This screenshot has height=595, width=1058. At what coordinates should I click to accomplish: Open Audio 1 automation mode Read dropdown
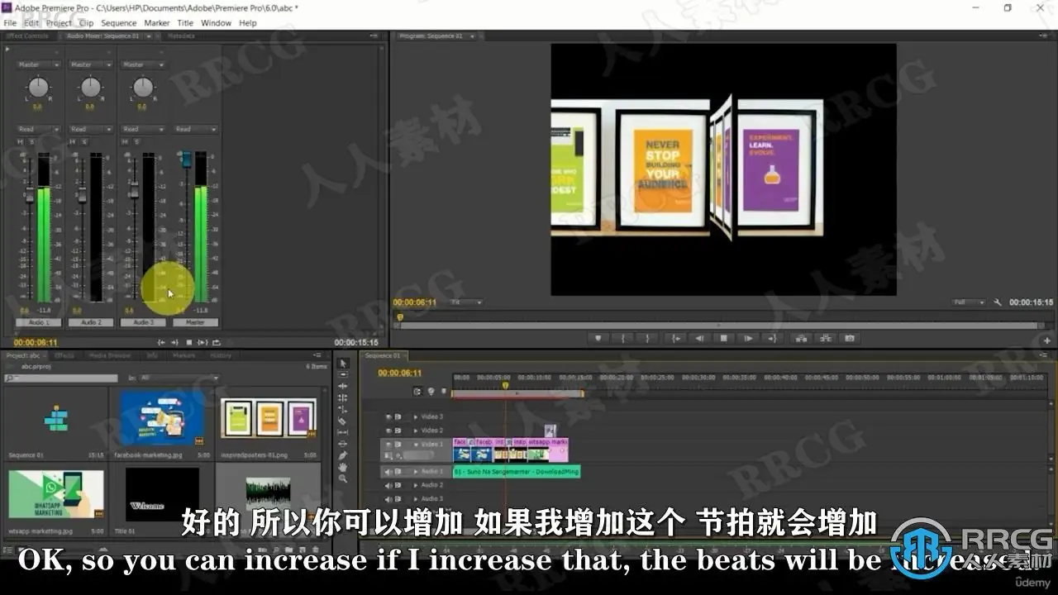39,129
